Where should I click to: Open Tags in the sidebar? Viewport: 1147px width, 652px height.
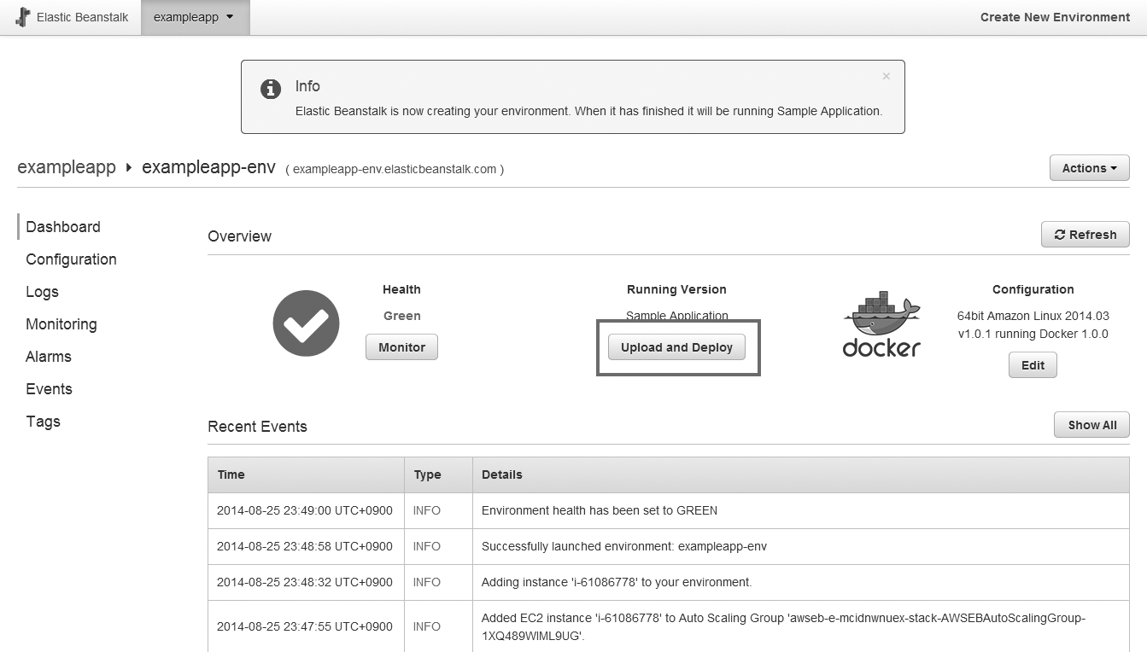43,422
